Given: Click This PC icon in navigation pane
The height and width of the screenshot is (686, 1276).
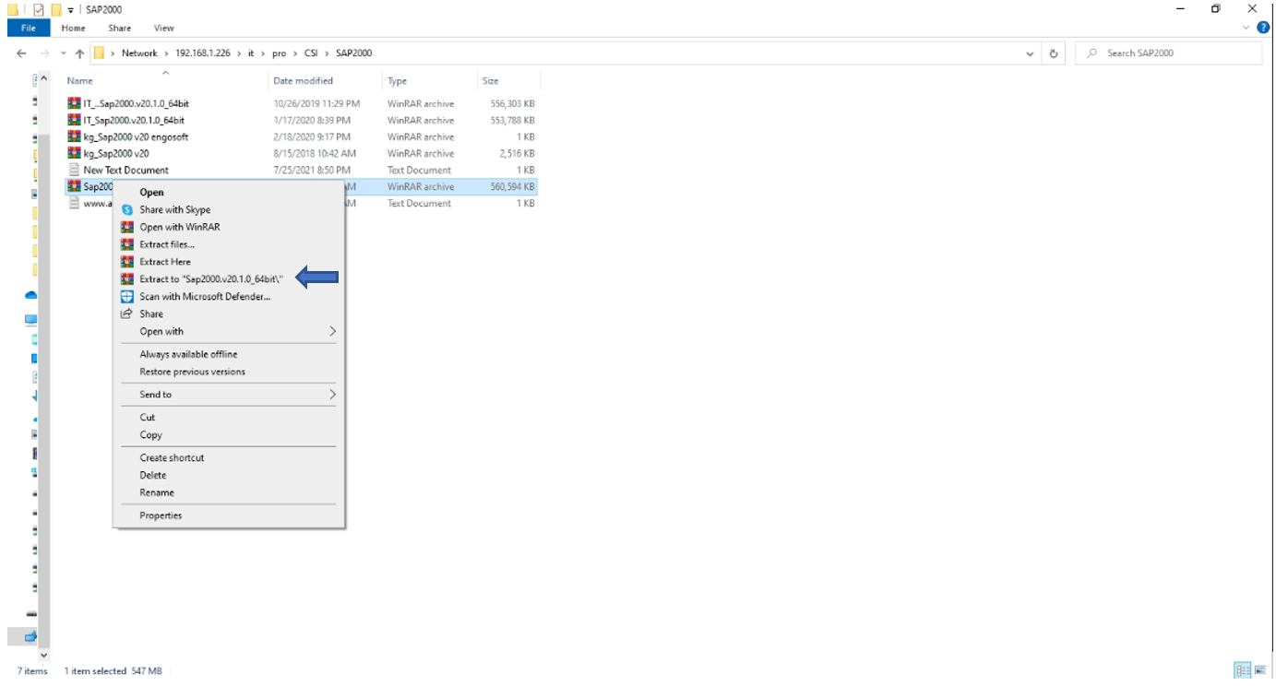Looking at the screenshot, I should [x=30, y=319].
